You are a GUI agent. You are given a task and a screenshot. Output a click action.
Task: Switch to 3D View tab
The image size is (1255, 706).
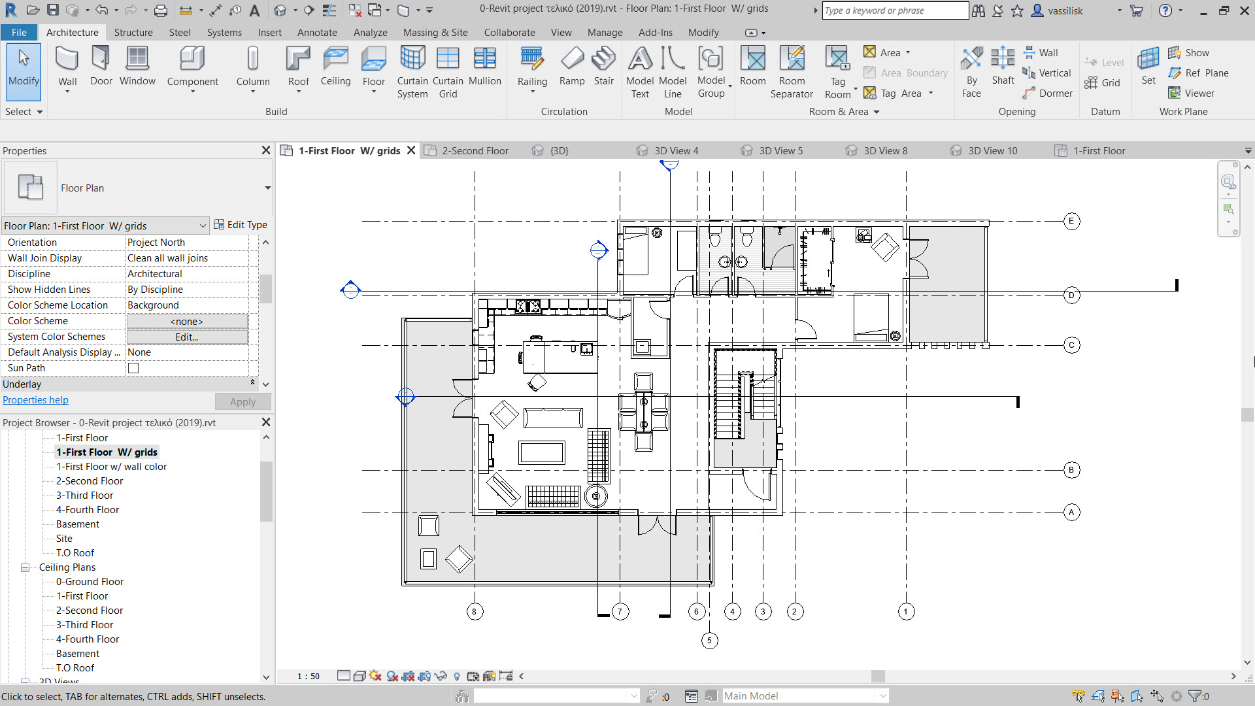558,150
